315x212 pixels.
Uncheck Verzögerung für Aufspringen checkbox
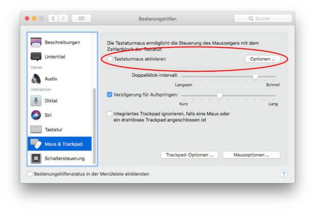coord(109,95)
